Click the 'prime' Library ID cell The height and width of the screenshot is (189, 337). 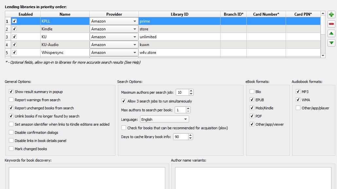pyautogui.click(x=180, y=21)
